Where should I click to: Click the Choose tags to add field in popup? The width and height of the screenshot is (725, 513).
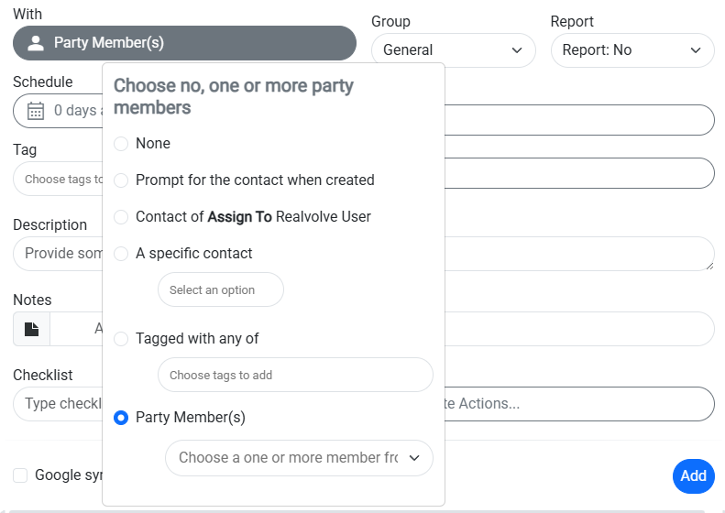(x=294, y=376)
